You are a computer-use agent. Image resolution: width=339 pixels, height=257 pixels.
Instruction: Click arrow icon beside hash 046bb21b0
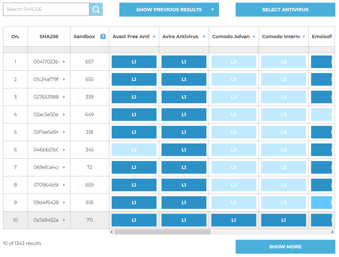pyautogui.click(x=64, y=150)
